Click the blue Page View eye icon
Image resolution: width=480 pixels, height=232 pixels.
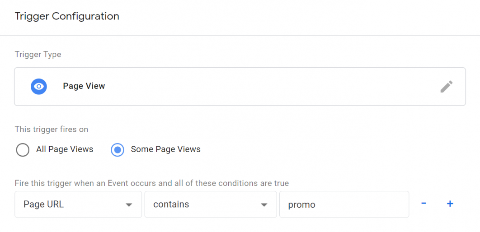pyautogui.click(x=39, y=86)
